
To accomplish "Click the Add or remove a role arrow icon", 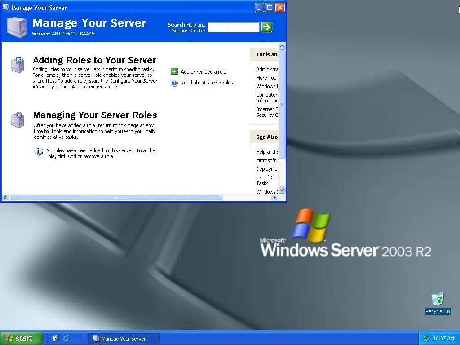I will click(x=174, y=71).
